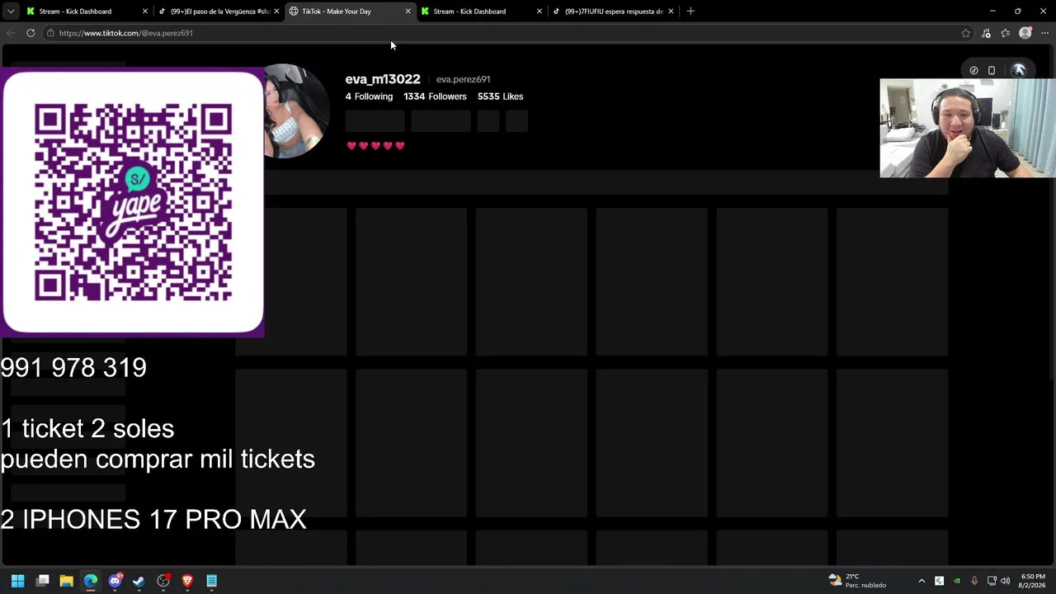Open Notepad from the taskbar
The width and height of the screenshot is (1056, 594).
point(212,581)
